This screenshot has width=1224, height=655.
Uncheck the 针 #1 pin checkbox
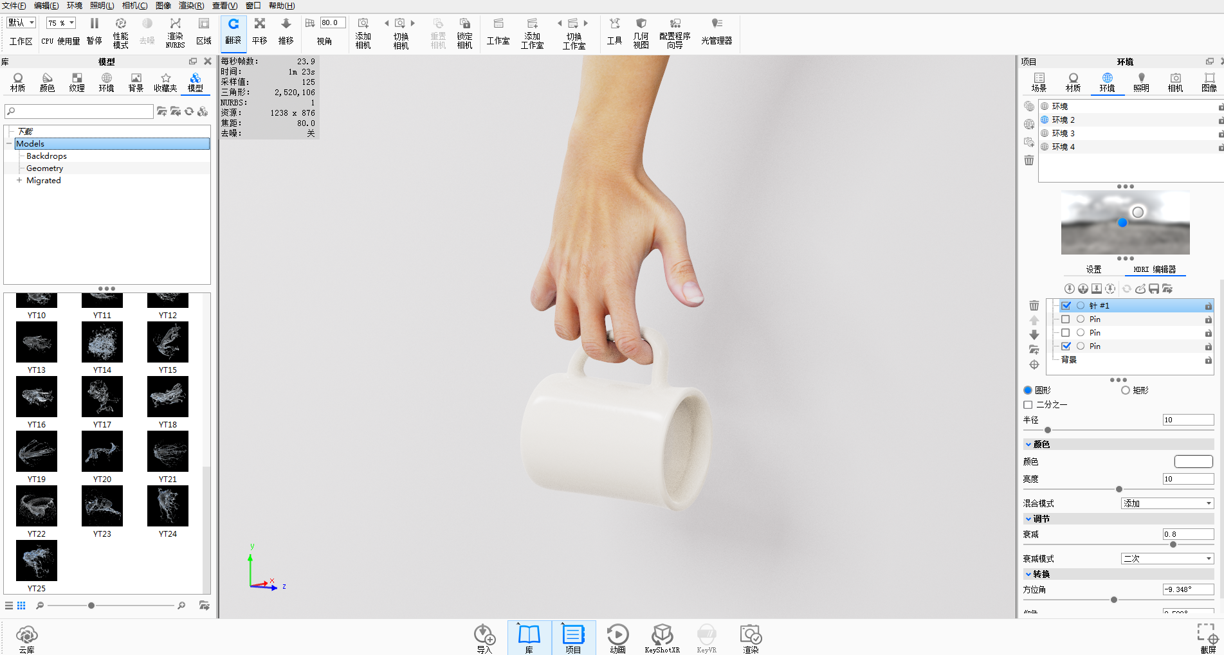click(1066, 306)
